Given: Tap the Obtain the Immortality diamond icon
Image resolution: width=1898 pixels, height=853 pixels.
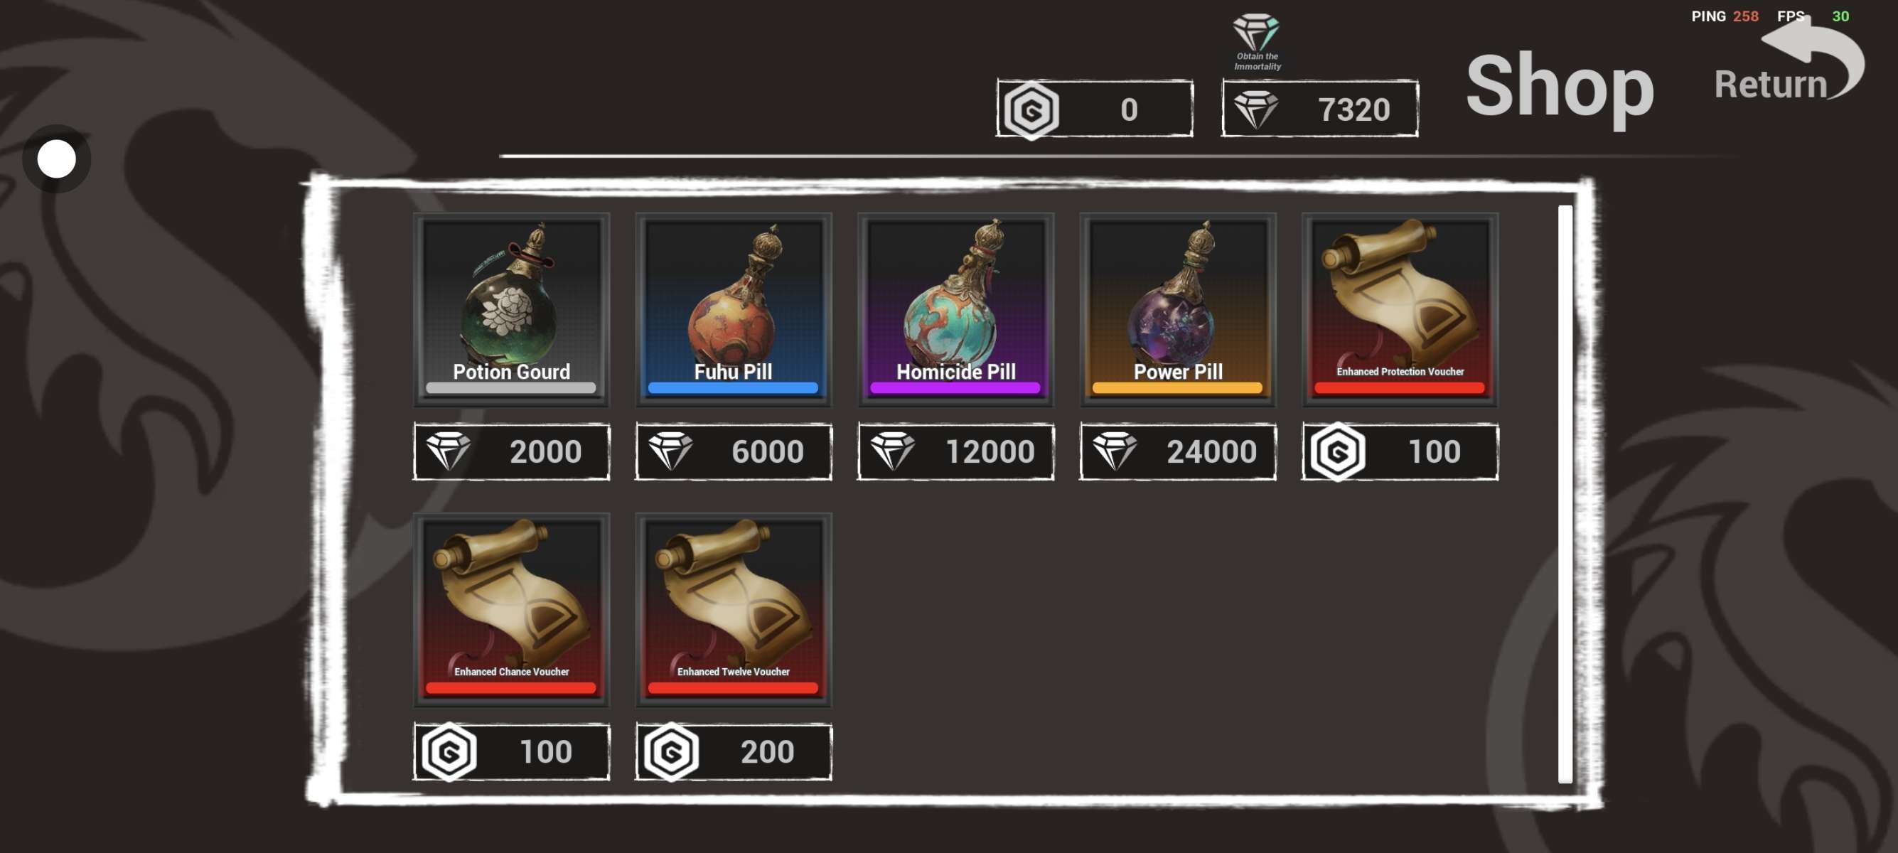Looking at the screenshot, I should [x=1257, y=41].
